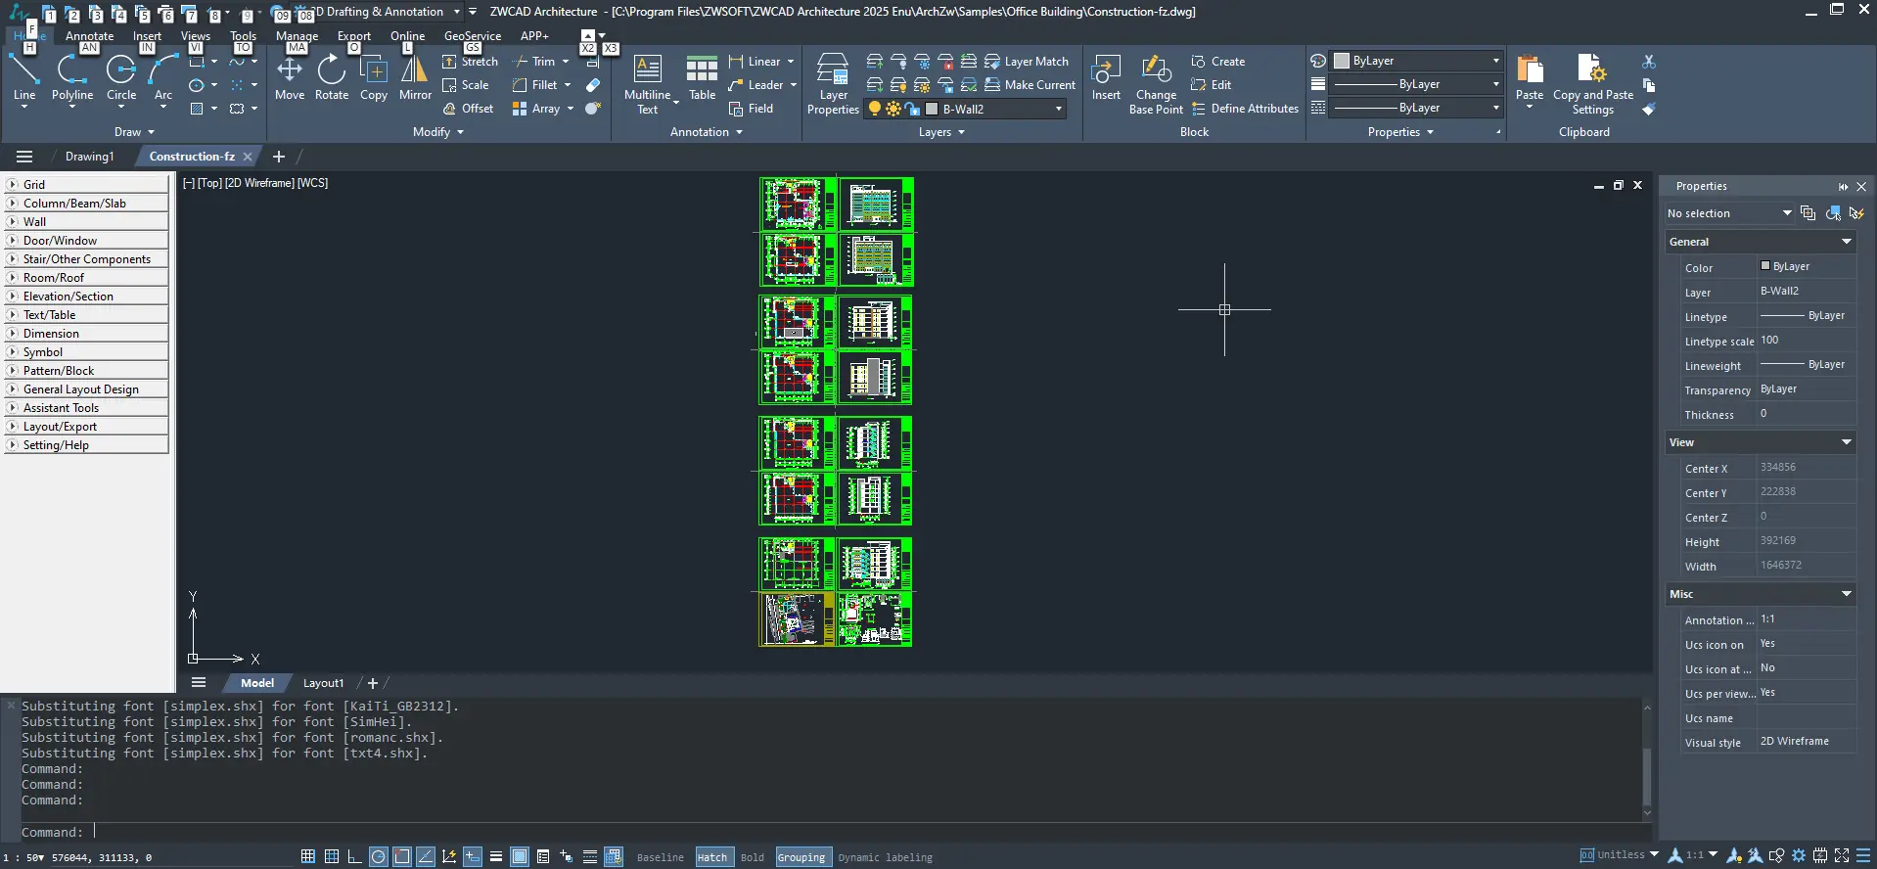Switch to the Drawing1 document tab
Viewport: 1877px width, 869px height.
point(89,157)
